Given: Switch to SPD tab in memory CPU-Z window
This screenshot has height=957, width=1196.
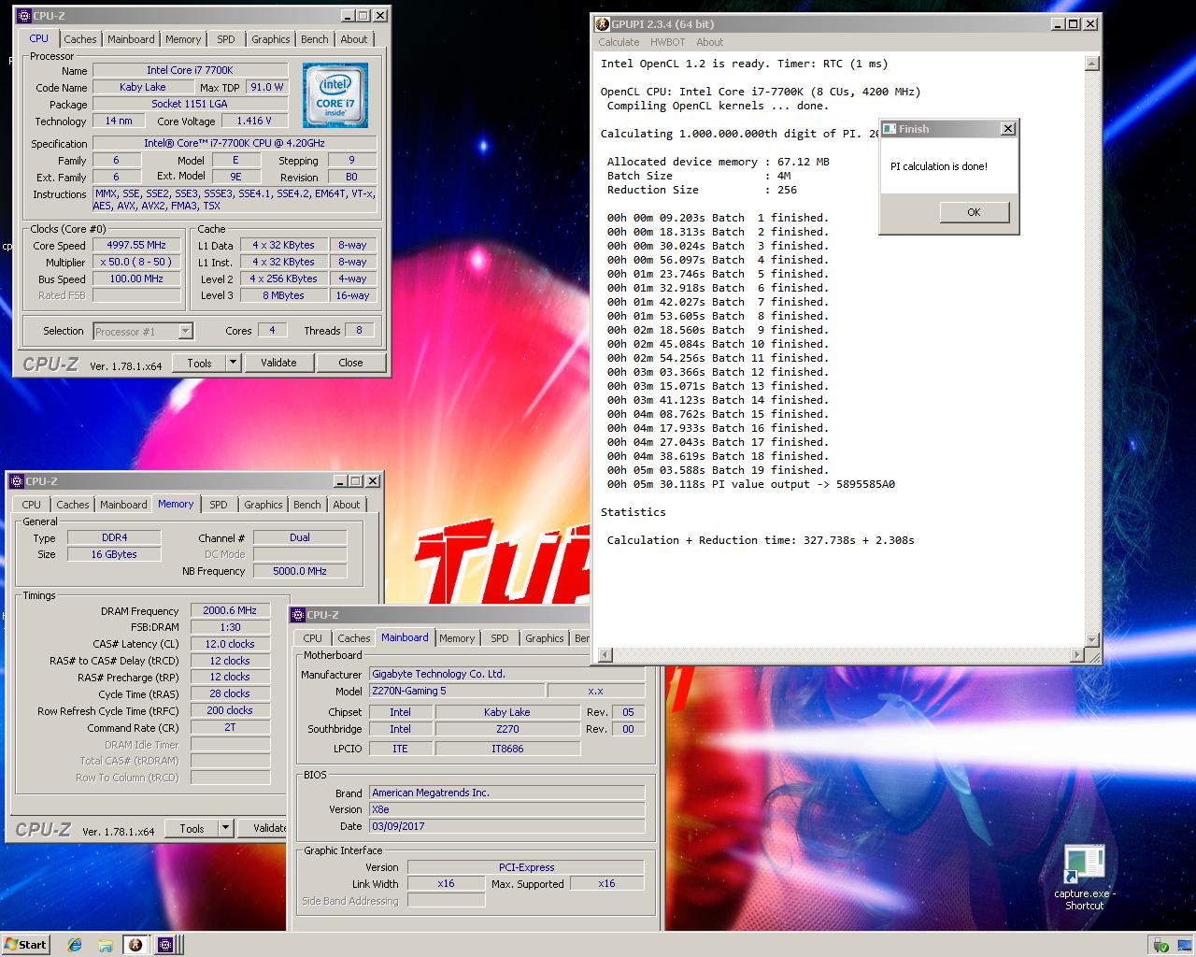Looking at the screenshot, I should (x=219, y=505).
